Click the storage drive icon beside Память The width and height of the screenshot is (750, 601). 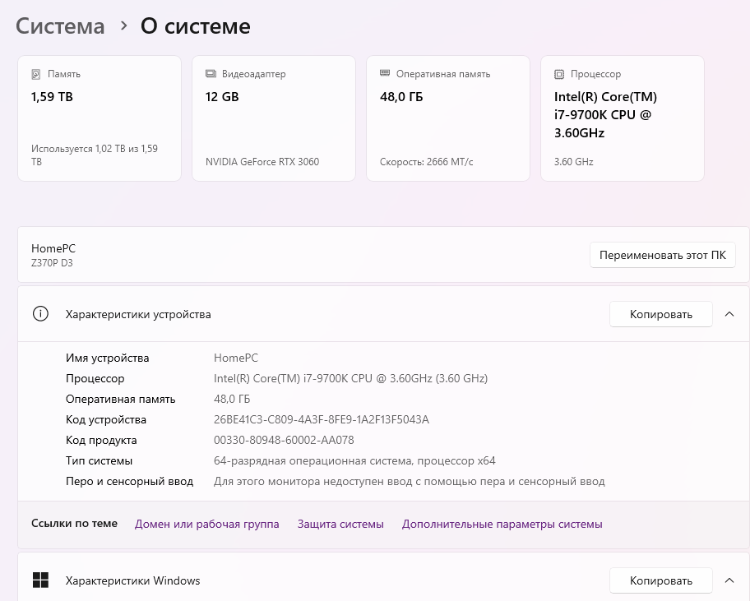(36, 74)
